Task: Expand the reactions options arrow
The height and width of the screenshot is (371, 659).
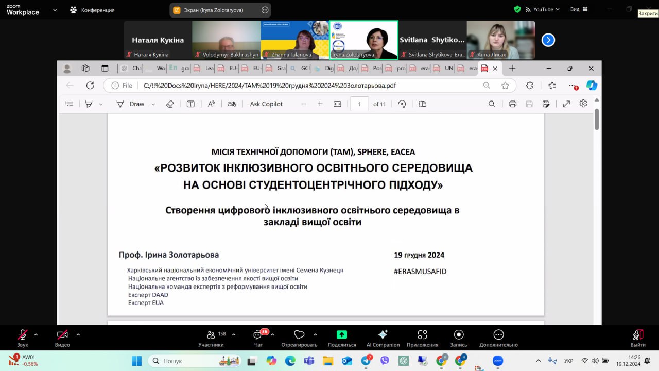Action: (315, 334)
